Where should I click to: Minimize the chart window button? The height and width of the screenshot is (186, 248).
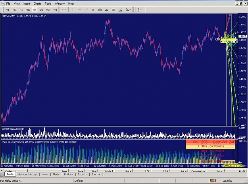point(237,4)
